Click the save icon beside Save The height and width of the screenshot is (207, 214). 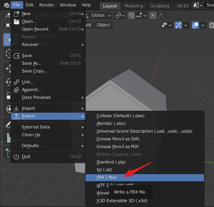point(16,56)
